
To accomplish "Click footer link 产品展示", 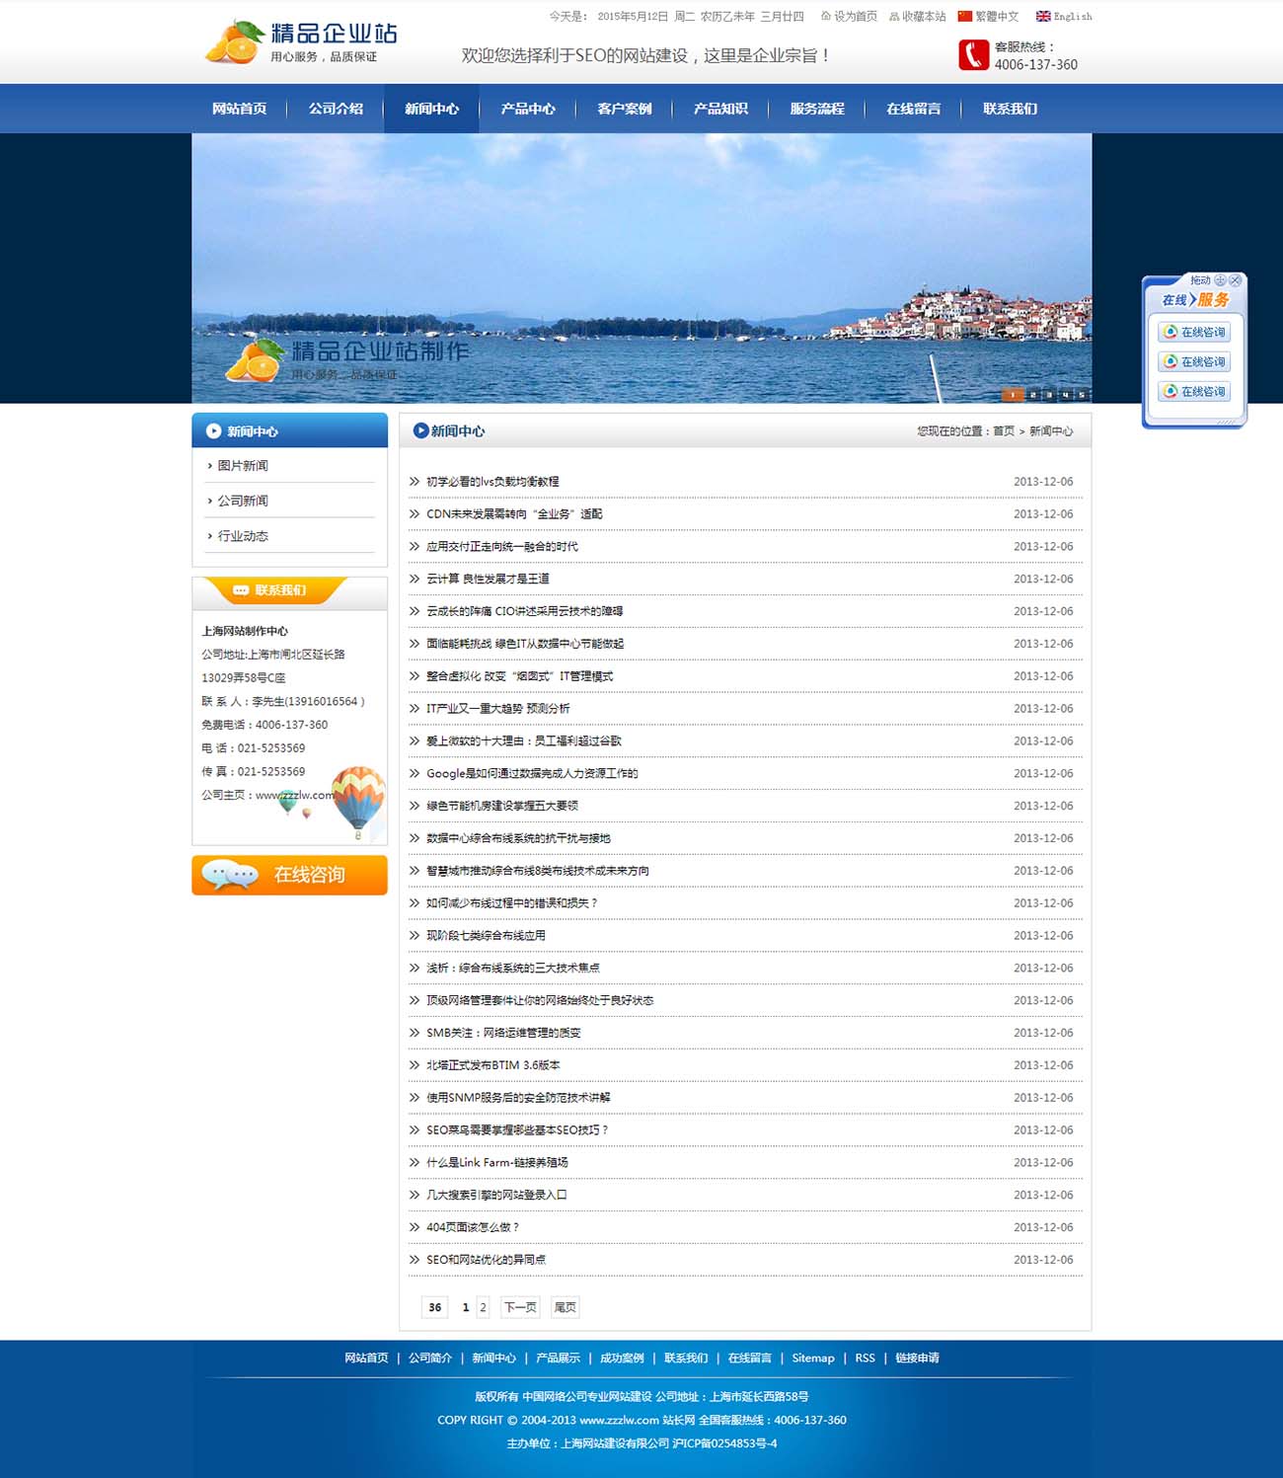I will click(558, 1359).
